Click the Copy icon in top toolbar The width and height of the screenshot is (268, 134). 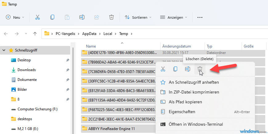[x=52, y=17]
